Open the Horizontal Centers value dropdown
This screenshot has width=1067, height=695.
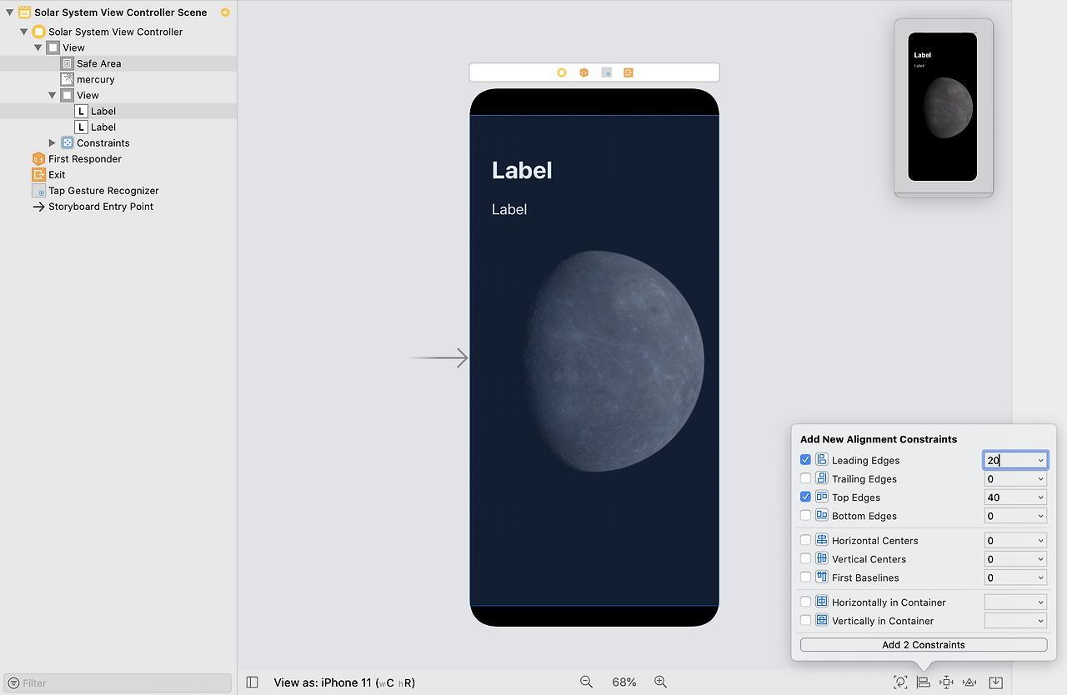tap(1040, 541)
